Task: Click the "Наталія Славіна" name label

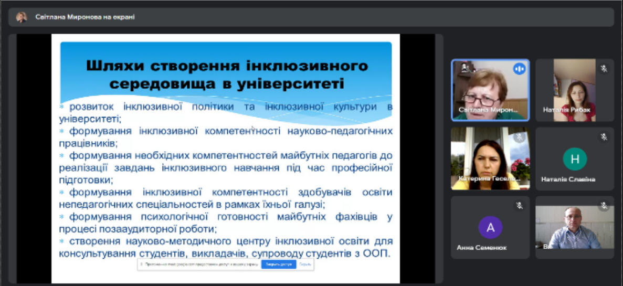Action: point(568,179)
